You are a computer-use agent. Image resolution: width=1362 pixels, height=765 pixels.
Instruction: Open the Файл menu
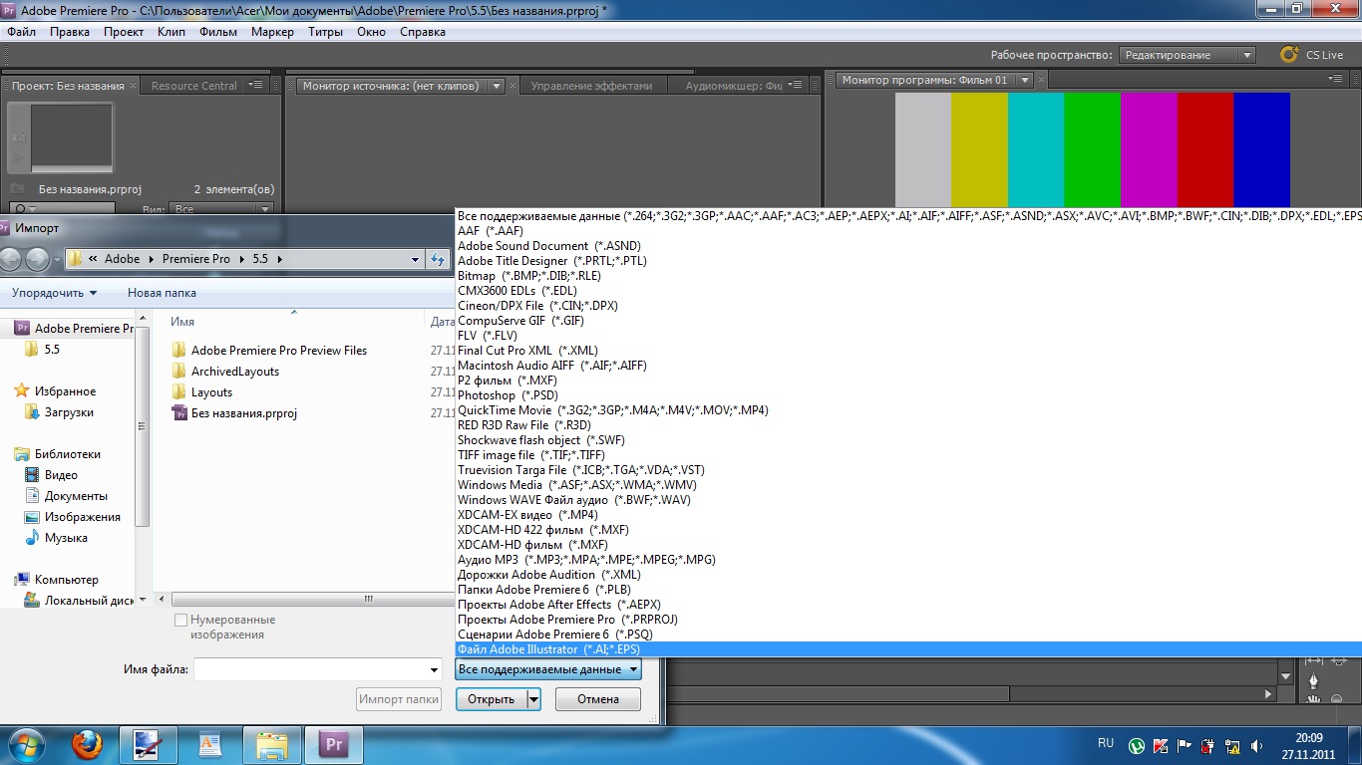pos(21,32)
